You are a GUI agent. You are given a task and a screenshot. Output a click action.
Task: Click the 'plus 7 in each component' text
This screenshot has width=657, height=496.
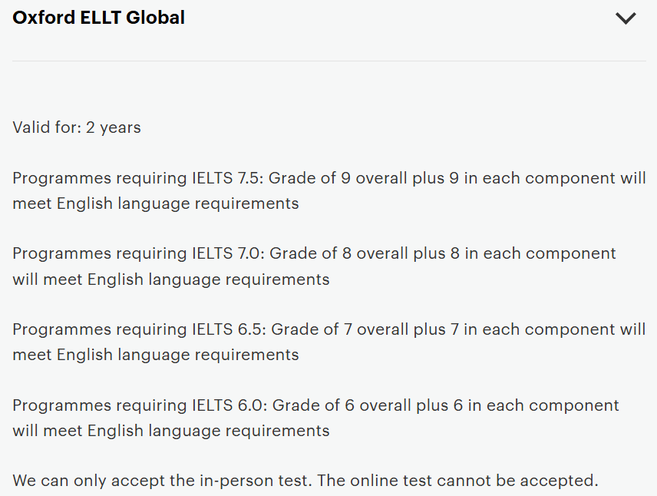click(513, 329)
